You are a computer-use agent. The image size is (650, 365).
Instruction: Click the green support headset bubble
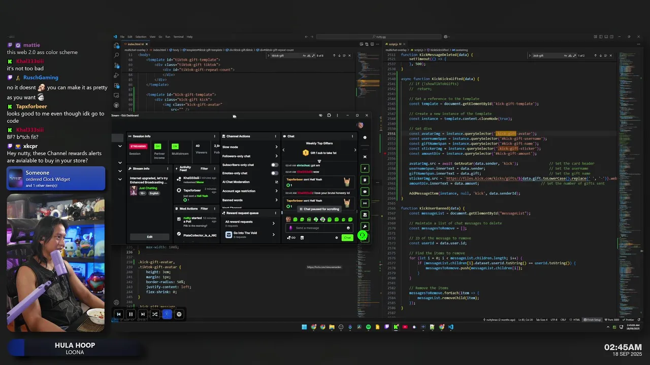point(362,235)
